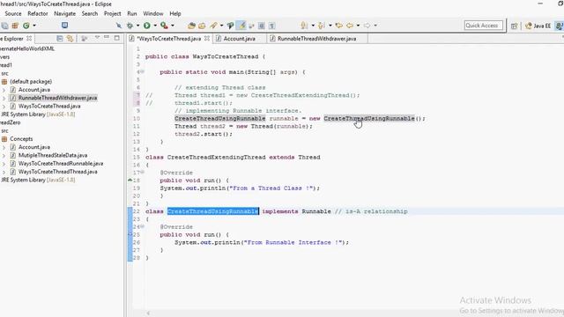Image resolution: width=564 pixels, height=317 pixels.
Task: Open the Search menu
Action: coord(90,14)
